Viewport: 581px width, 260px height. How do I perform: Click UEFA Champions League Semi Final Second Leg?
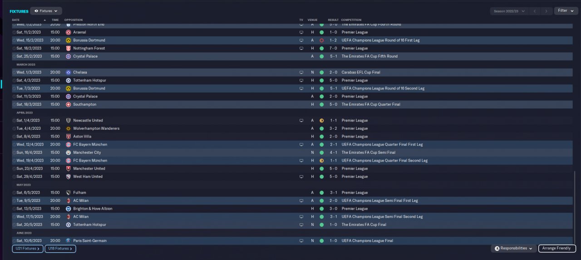(x=382, y=217)
